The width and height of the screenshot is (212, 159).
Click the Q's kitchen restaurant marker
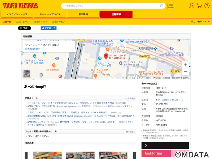(54, 65)
